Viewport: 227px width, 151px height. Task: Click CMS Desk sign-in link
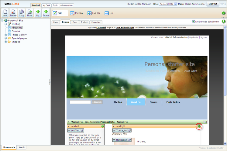[101, 28]
